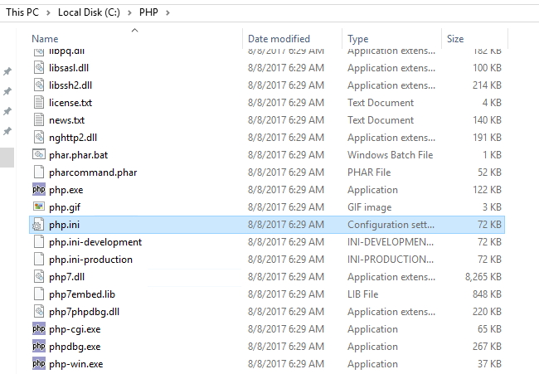This screenshot has height=374, width=539.
Task: Click the 848 KB size of php7embed.lib
Action: click(487, 294)
